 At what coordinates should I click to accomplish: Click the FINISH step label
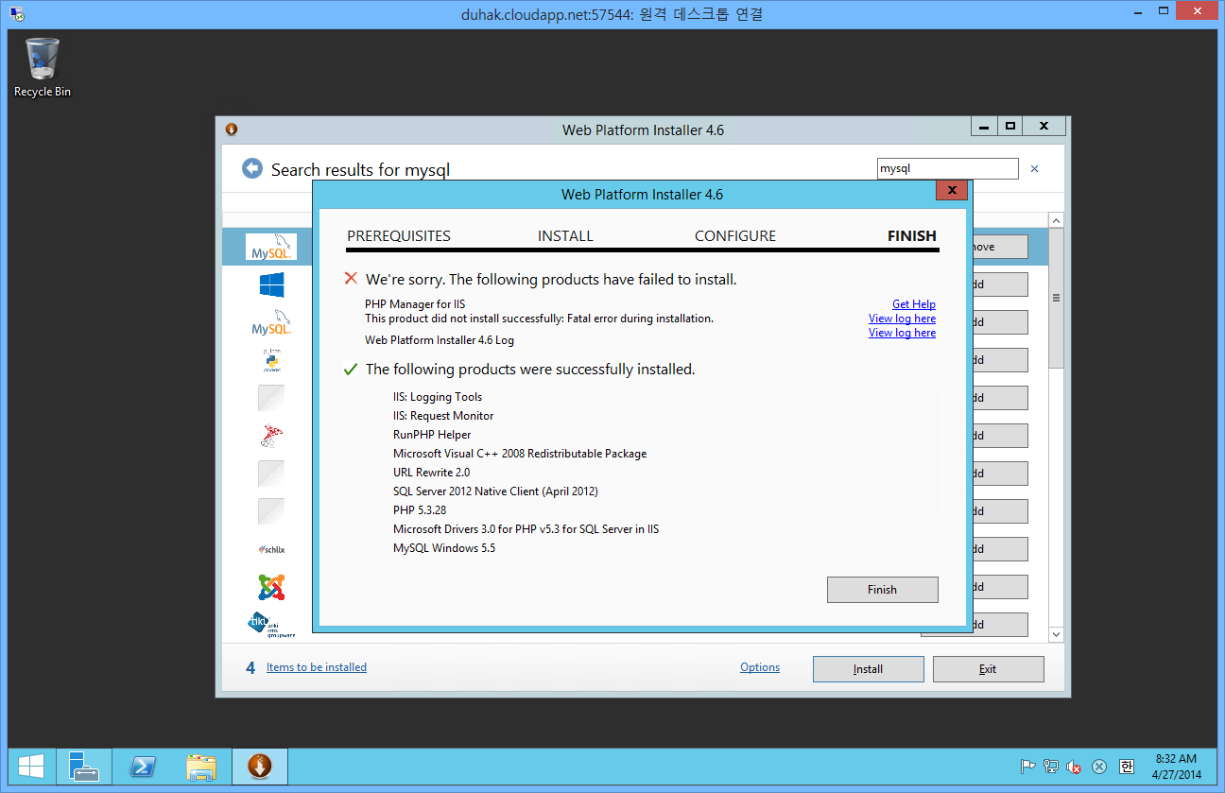click(912, 236)
